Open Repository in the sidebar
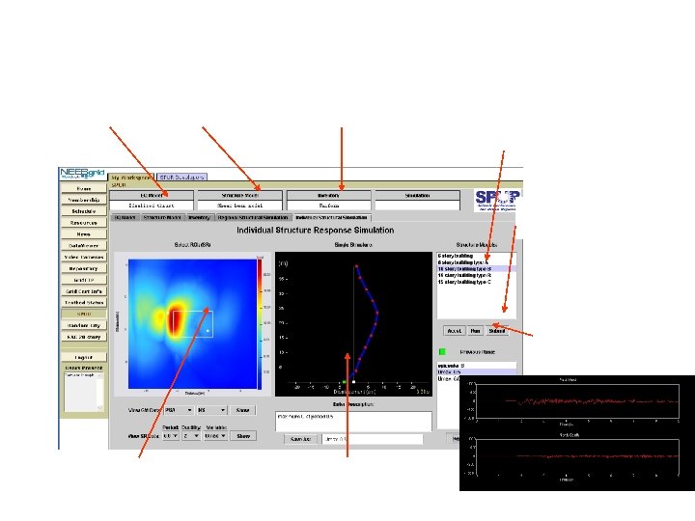Screen dimensions: 695x521 coord(84,268)
